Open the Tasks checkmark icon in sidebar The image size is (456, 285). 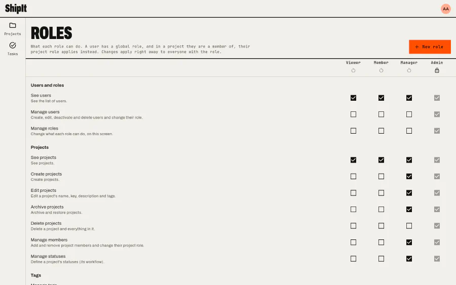(x=13, y=46)
